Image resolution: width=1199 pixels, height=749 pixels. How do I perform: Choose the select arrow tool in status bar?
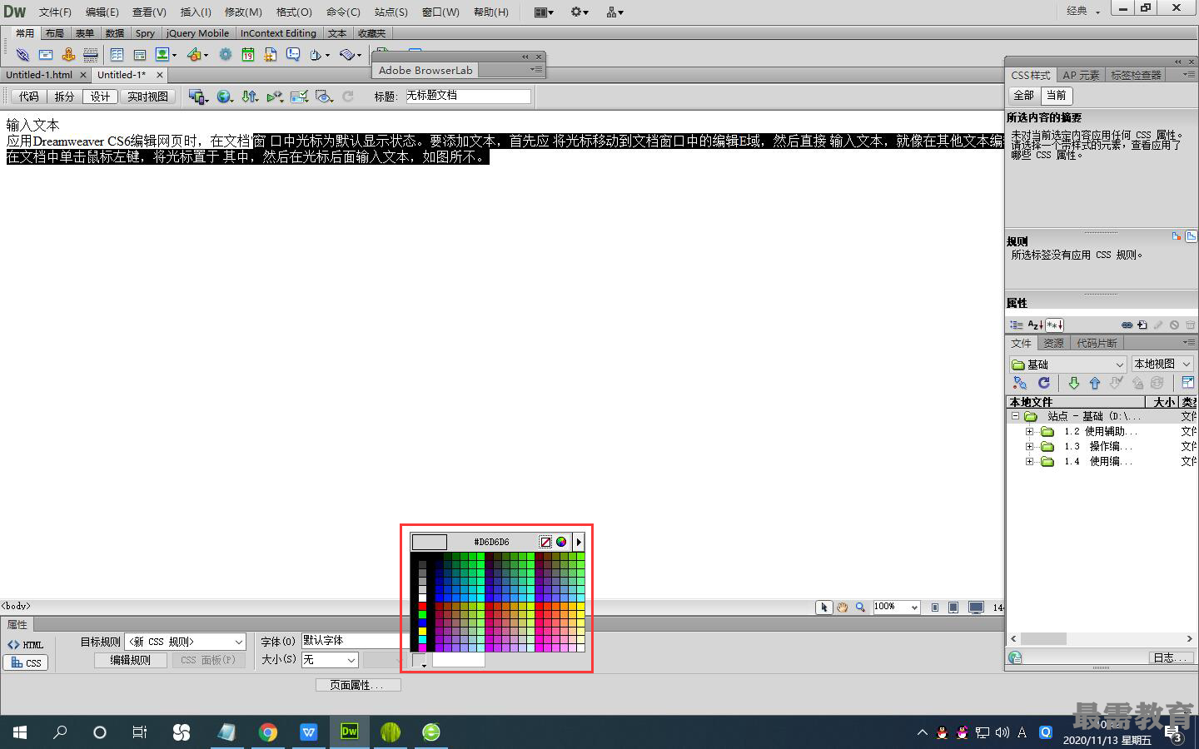824,608
